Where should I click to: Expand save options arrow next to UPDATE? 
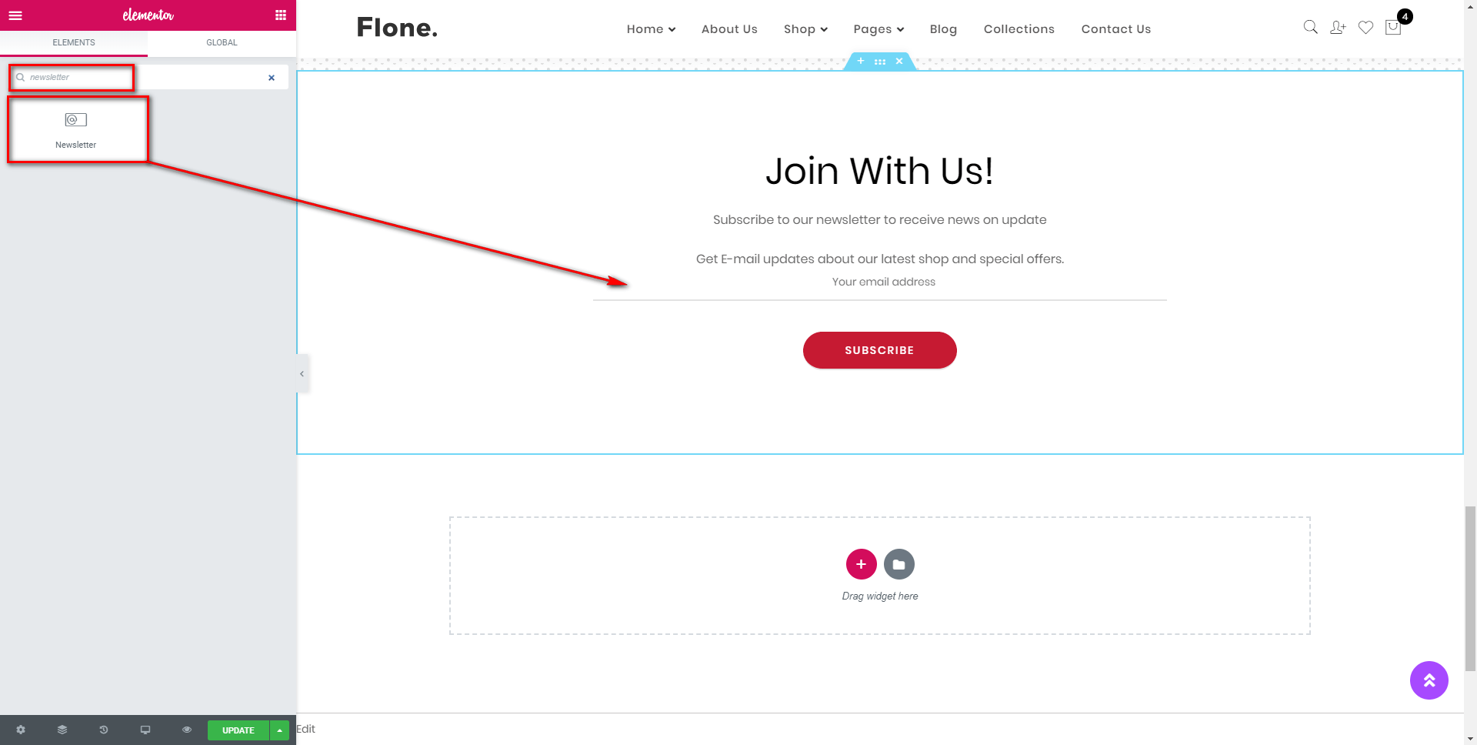point(280,730)
